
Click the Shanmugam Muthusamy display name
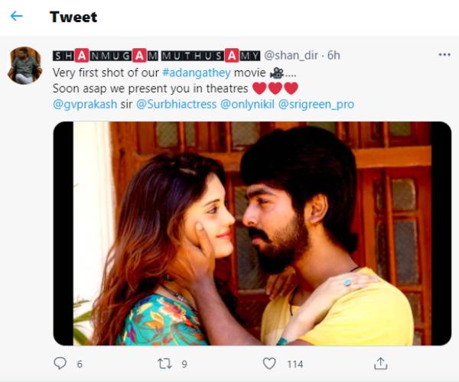tap(157, 56)
